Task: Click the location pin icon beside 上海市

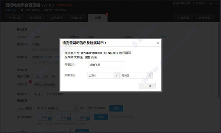Action: 22,10
